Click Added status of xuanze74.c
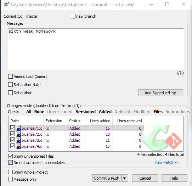The image size is (192, 186). [x=75, y=146]
